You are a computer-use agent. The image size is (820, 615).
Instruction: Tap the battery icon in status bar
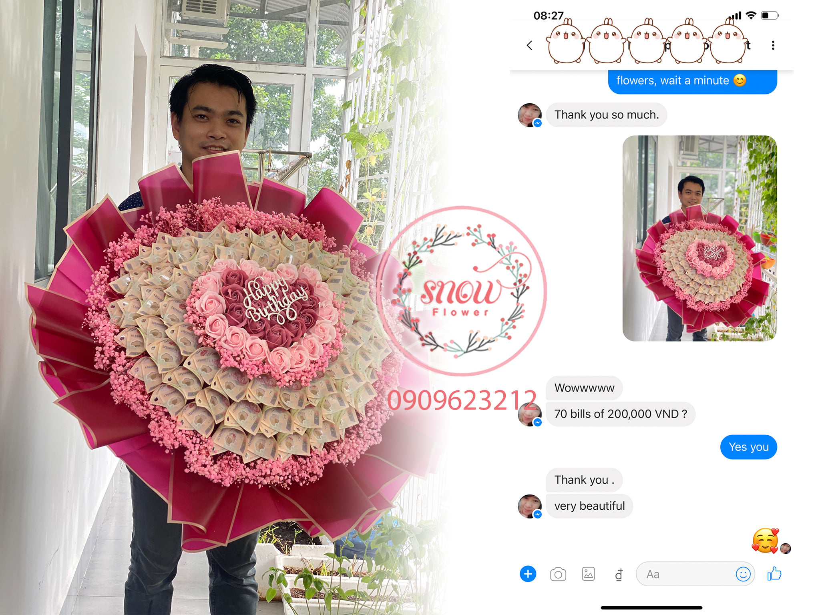769,16
